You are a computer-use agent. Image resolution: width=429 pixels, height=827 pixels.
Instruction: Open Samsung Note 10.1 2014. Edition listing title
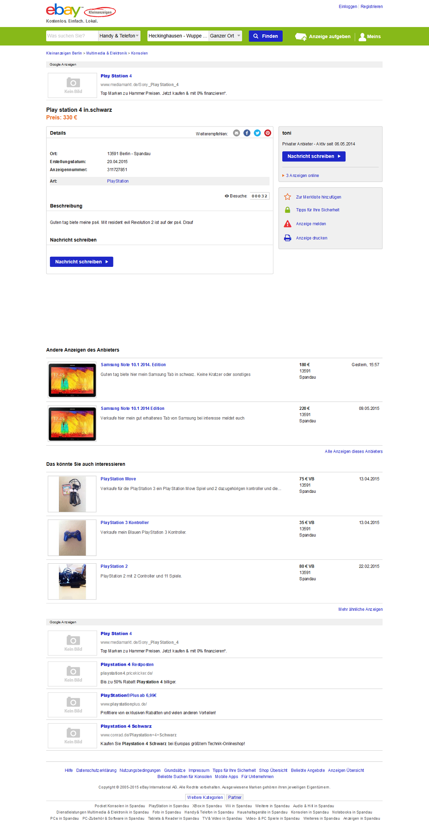(x=133, y=365)
